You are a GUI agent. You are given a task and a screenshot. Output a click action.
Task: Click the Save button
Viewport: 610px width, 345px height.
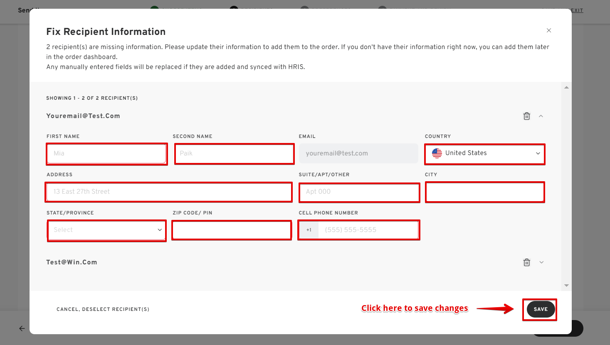pos(540,309)
